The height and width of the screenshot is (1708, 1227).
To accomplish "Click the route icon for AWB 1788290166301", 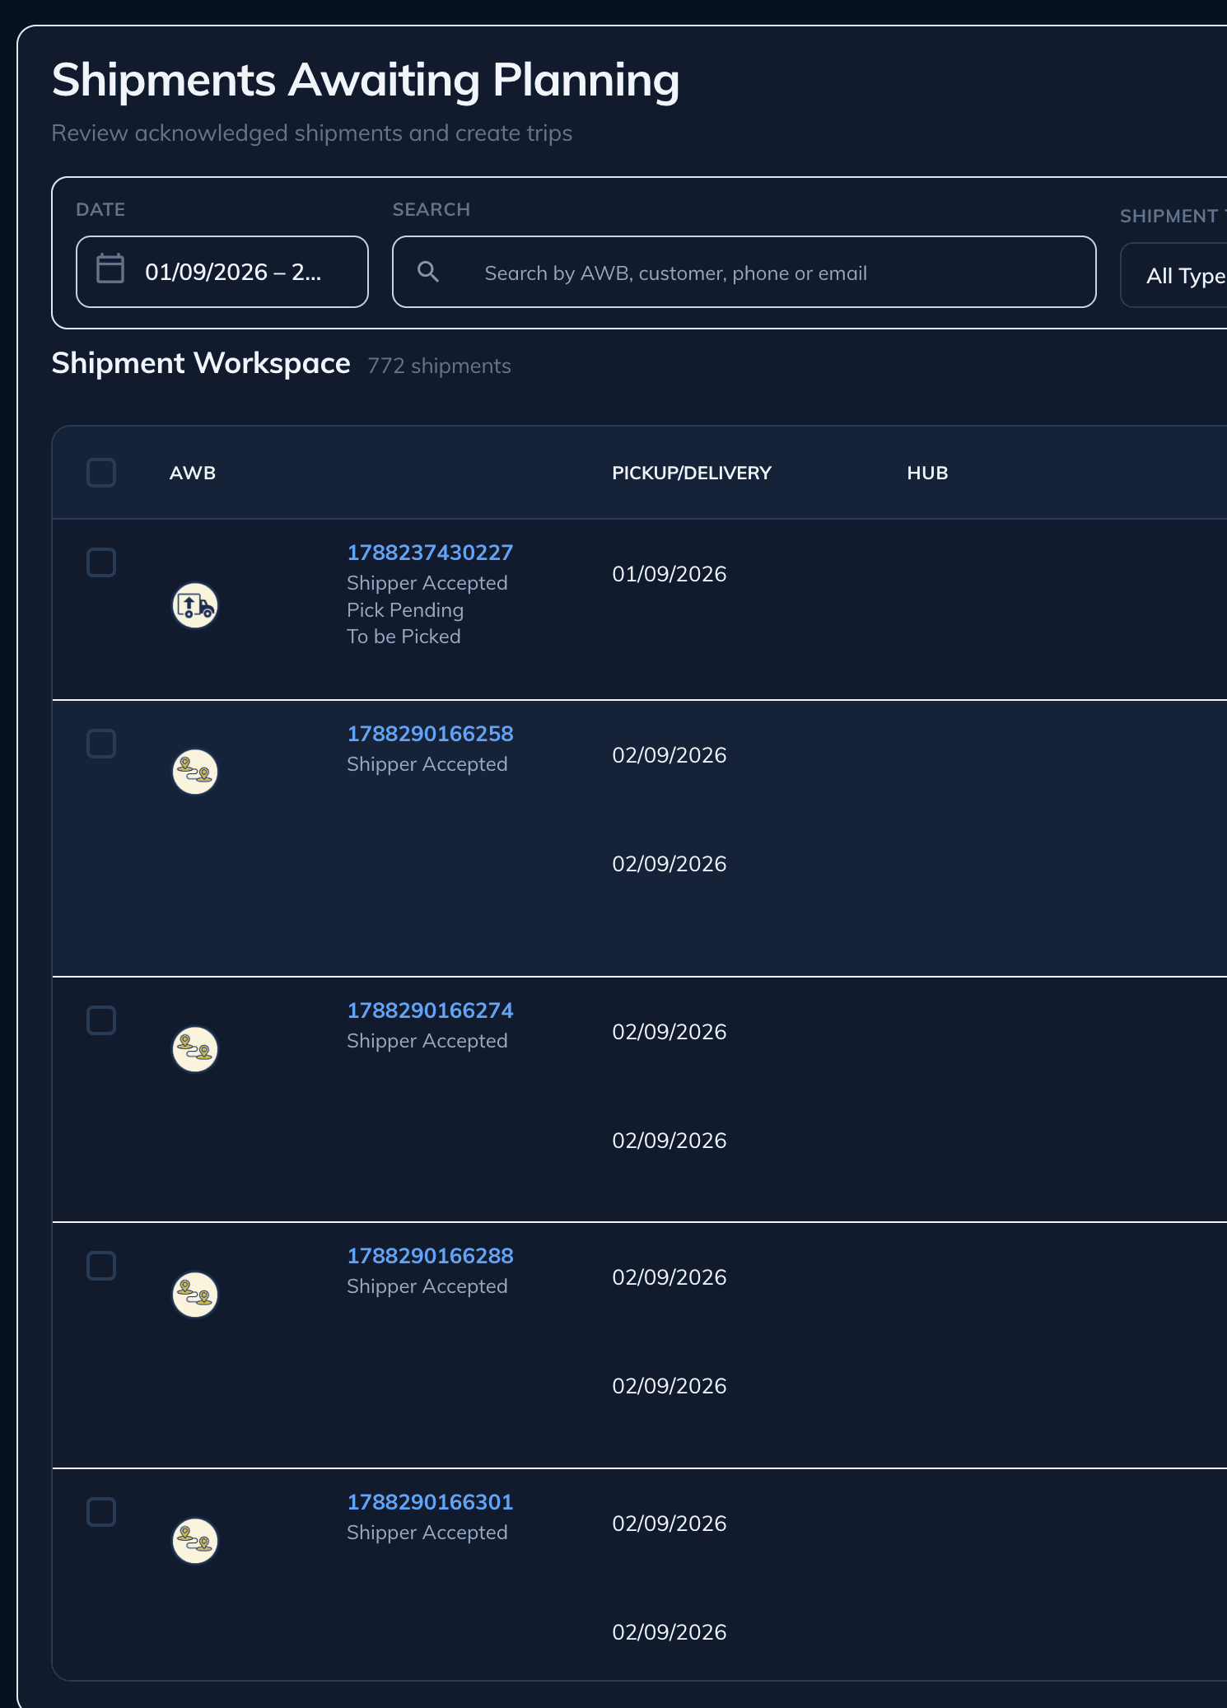I will (x=195, y=1540).
